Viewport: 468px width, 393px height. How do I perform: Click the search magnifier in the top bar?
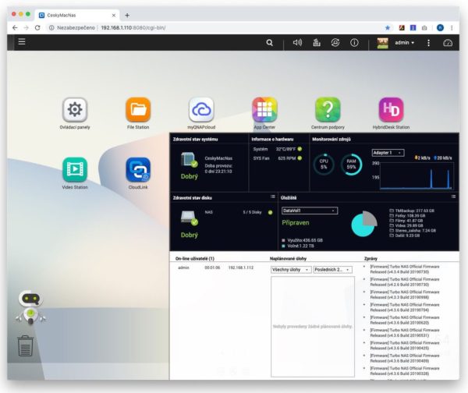270,43
